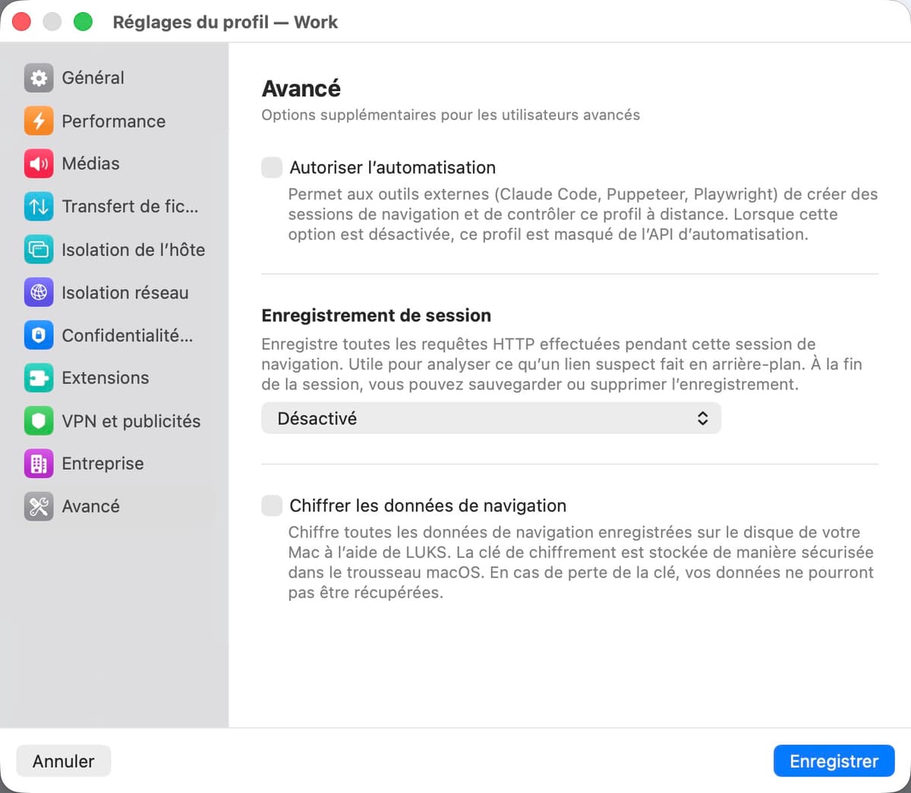Switch to the Performance section
Image resolution: width=911 pixels, height=793 pixels.
(x=115, y=121)
